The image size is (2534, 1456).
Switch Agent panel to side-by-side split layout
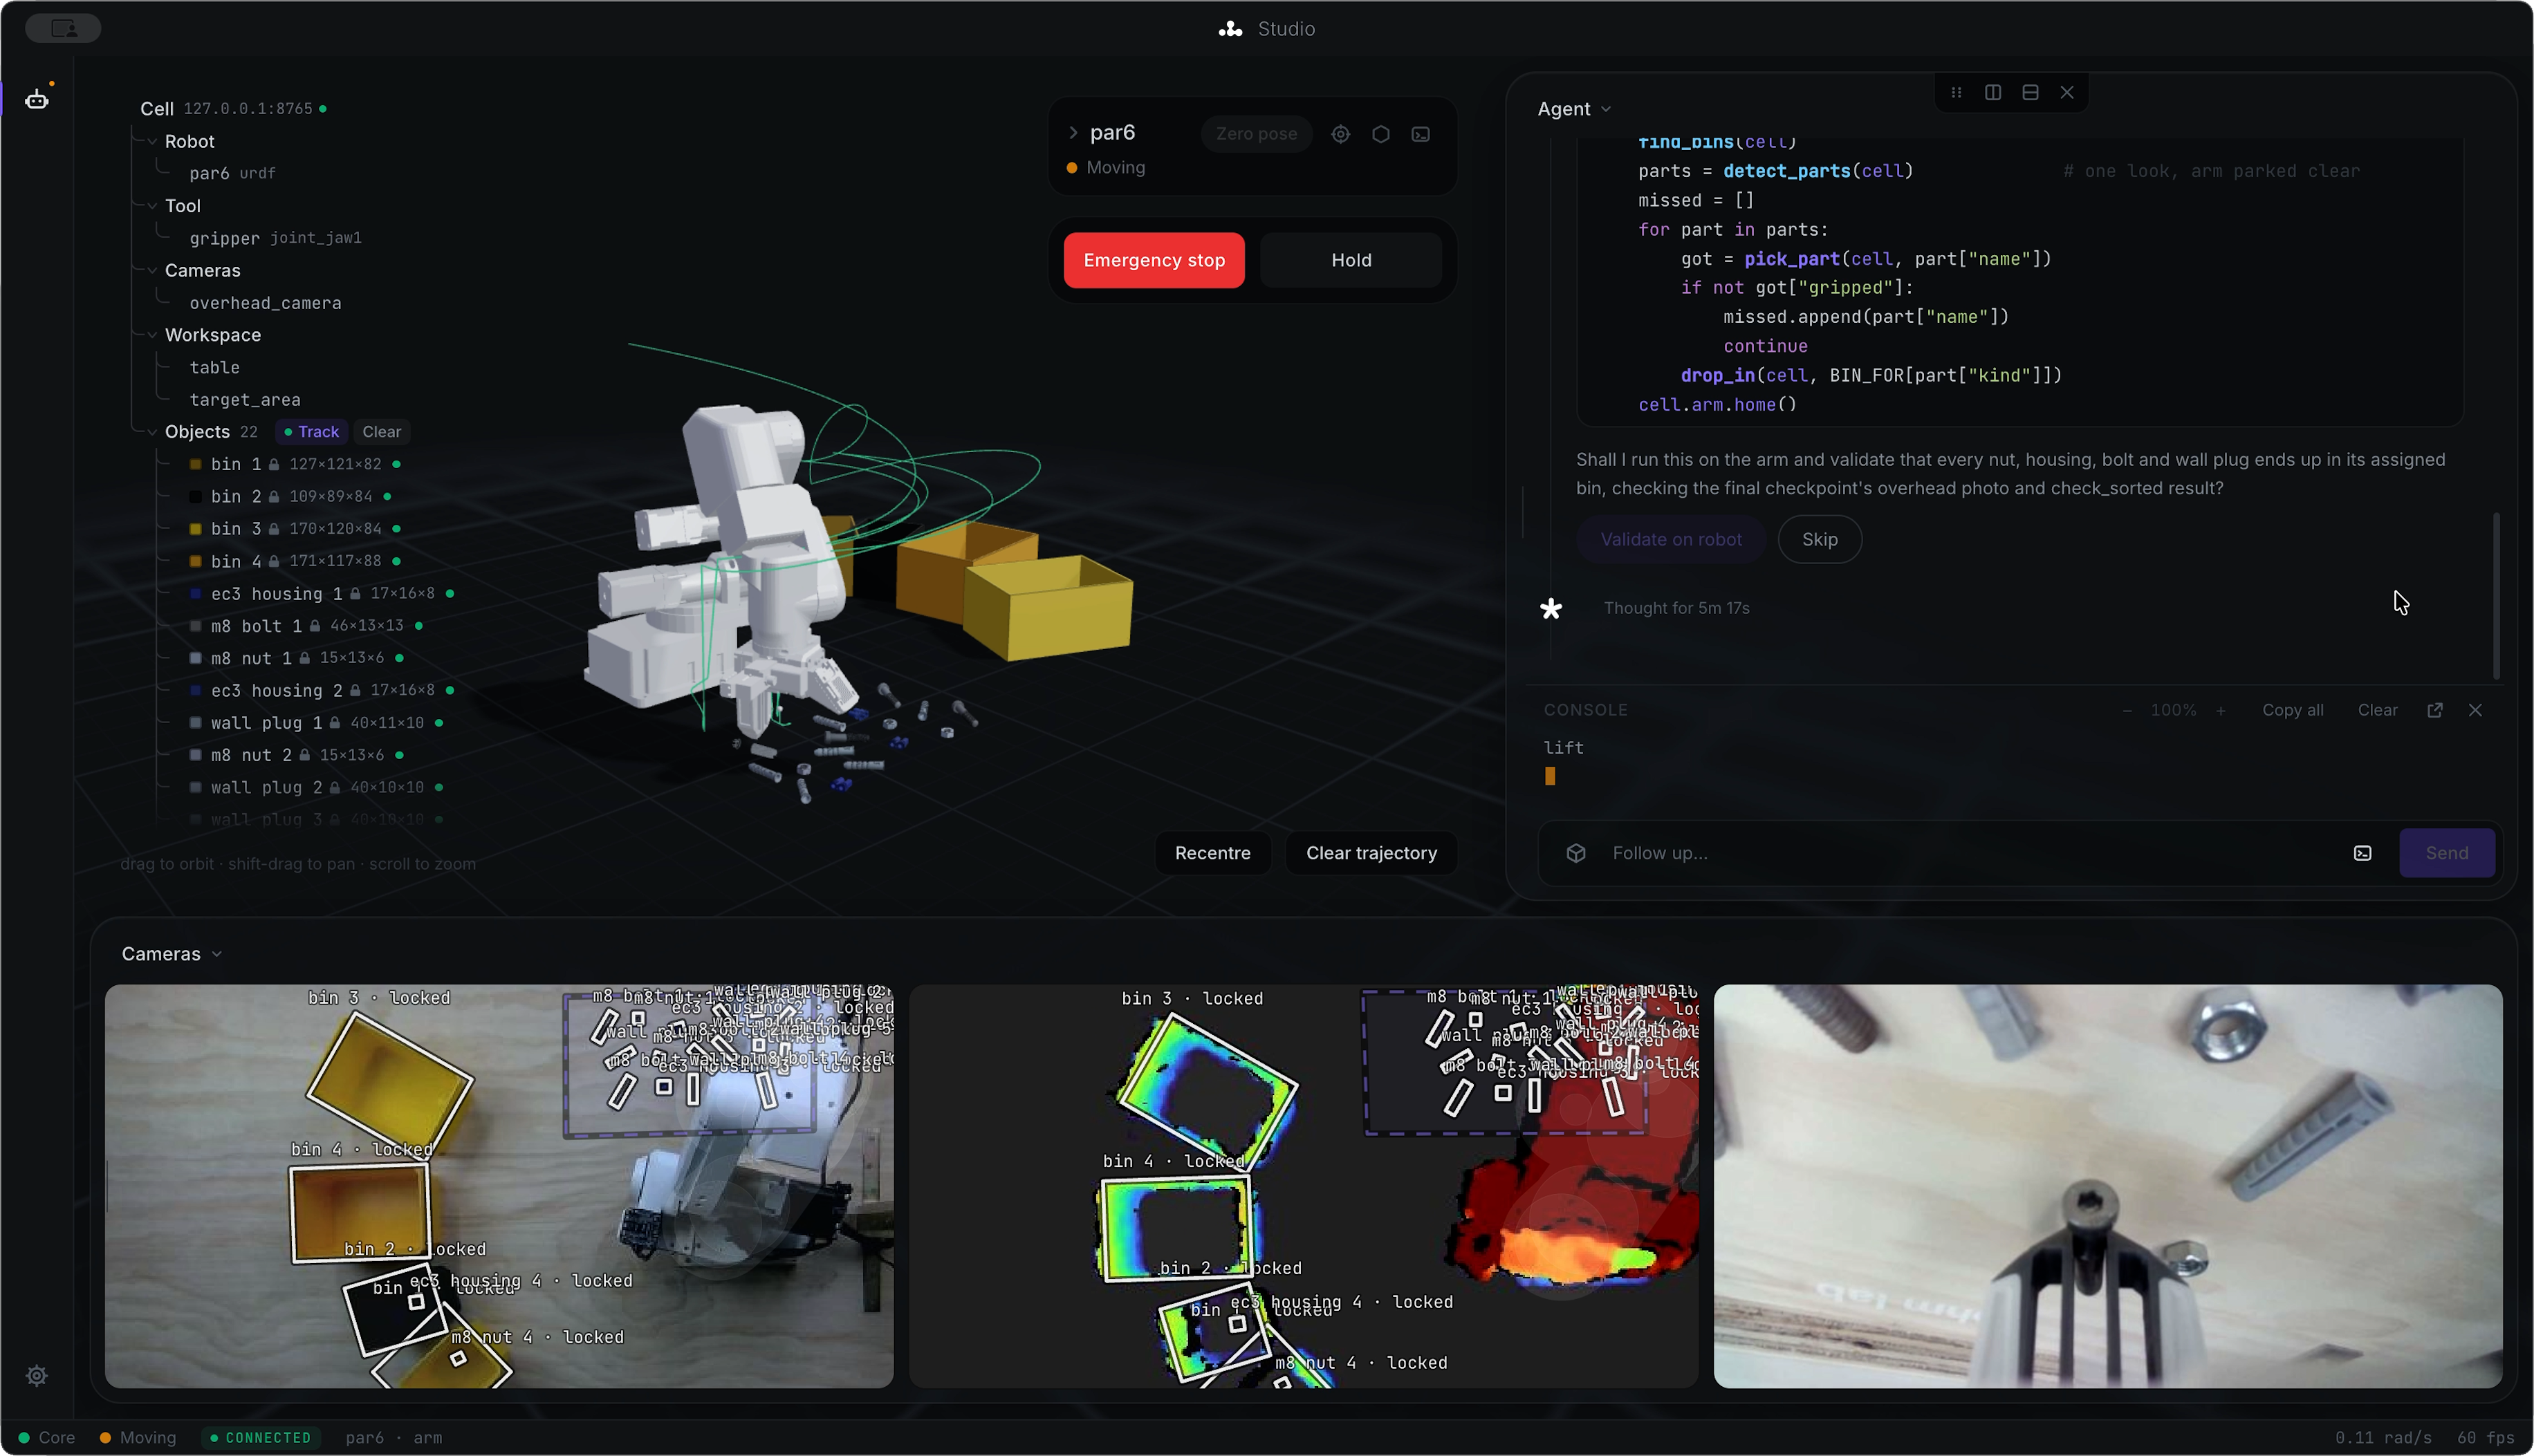[1993, 92]
